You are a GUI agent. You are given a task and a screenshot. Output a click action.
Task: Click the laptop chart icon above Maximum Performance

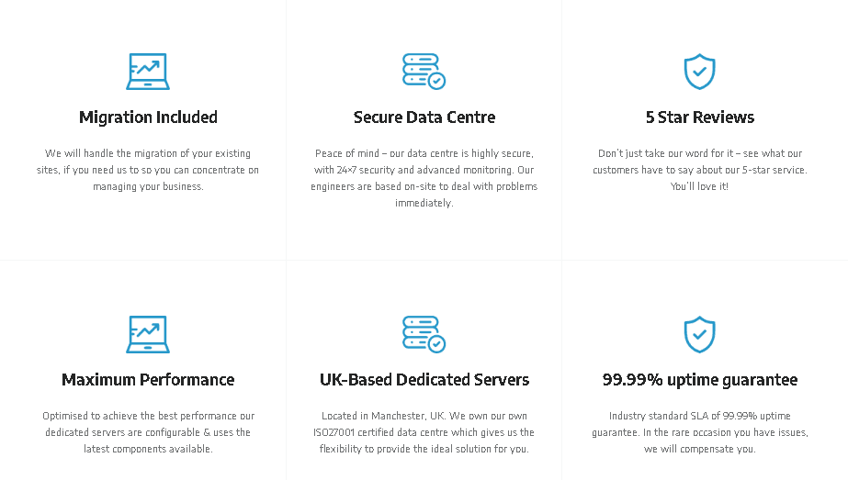point(148,334)
